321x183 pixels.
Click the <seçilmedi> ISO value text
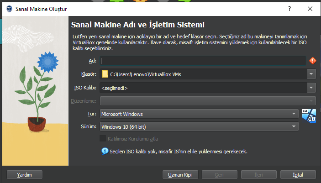(x=115, y=88)
